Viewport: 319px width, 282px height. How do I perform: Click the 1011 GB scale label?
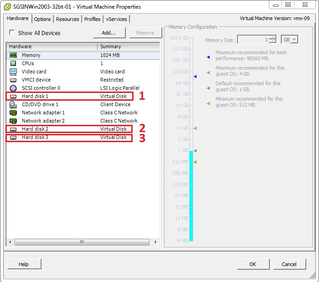pos(179,38)
